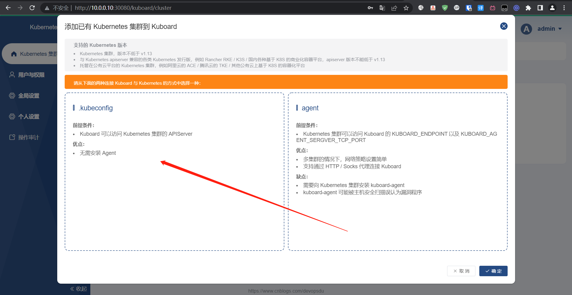Open the Extensions puzzle-piece menu
Viewport: 572px width, 295px height.
click(x=528, y=8)
